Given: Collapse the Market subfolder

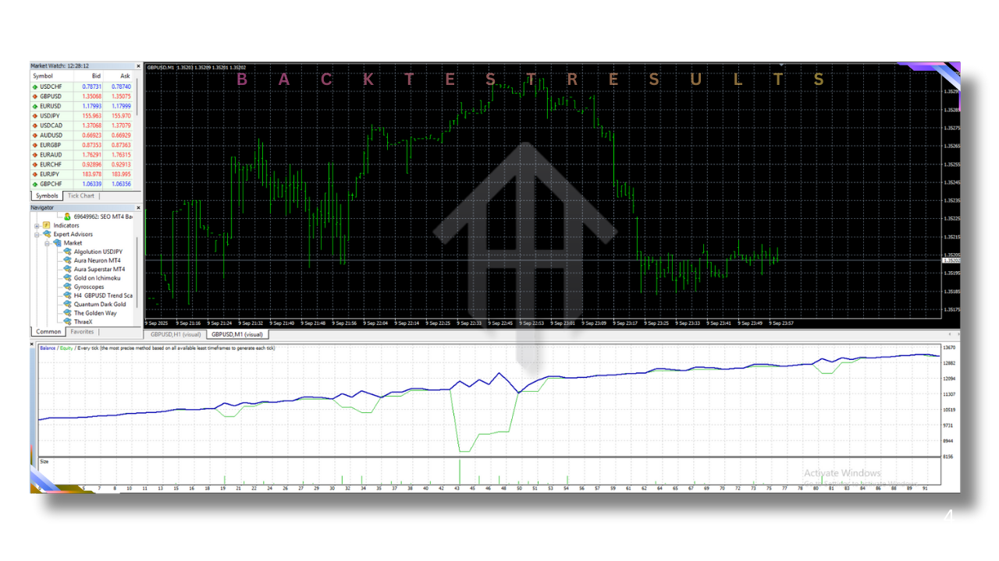Looking at the screenshot, I should pyautogui.click(x=45, y=243).
